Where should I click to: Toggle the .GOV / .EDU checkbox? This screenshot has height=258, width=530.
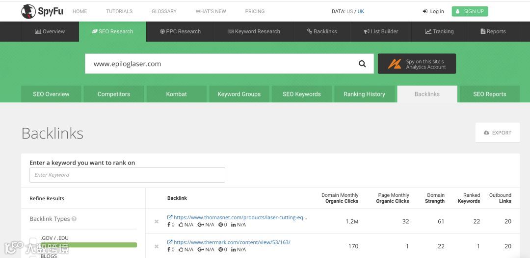pos(33,241)
